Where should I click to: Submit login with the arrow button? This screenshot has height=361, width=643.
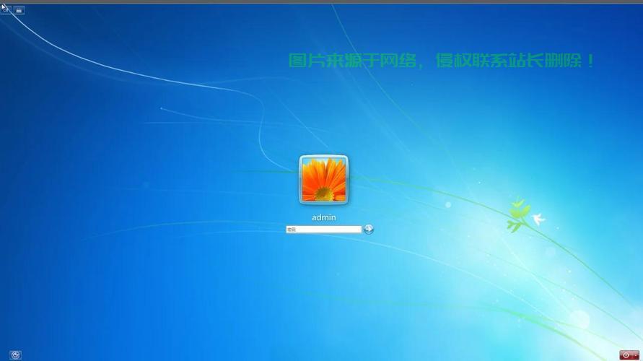click(368, 229)
